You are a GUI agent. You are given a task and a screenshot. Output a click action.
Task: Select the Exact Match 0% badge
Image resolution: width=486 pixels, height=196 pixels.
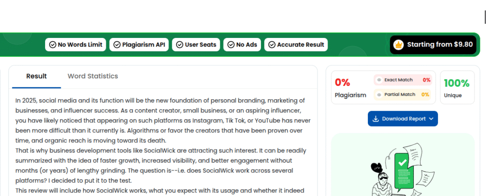pyautogui.click(x=426, y=80)
